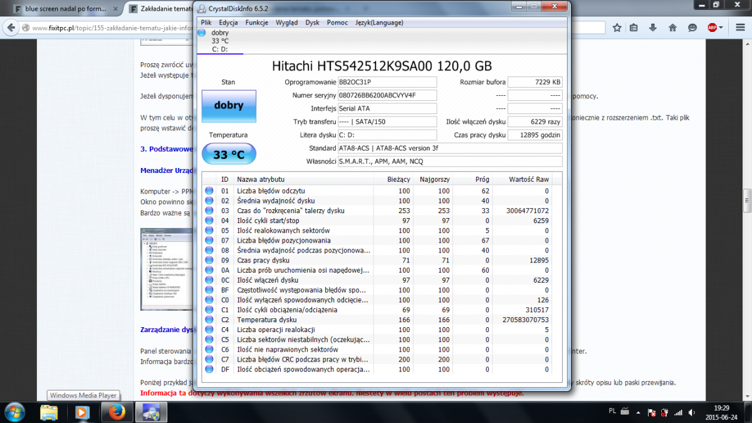The image size is (752, 423).
Task: Click status orb for attribute 07 Liczba błędów pozycjonowania
Action: tap(209, 241)
